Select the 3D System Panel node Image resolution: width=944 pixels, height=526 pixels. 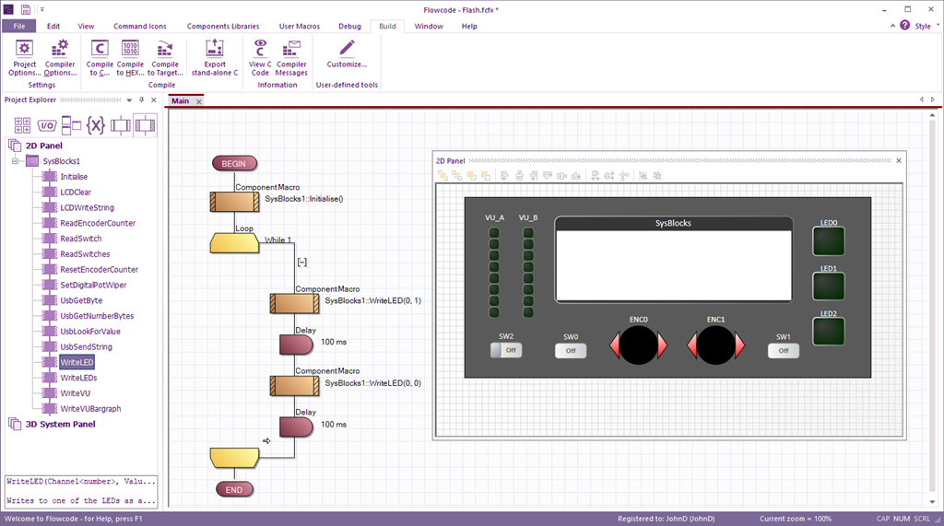point(60,425)
